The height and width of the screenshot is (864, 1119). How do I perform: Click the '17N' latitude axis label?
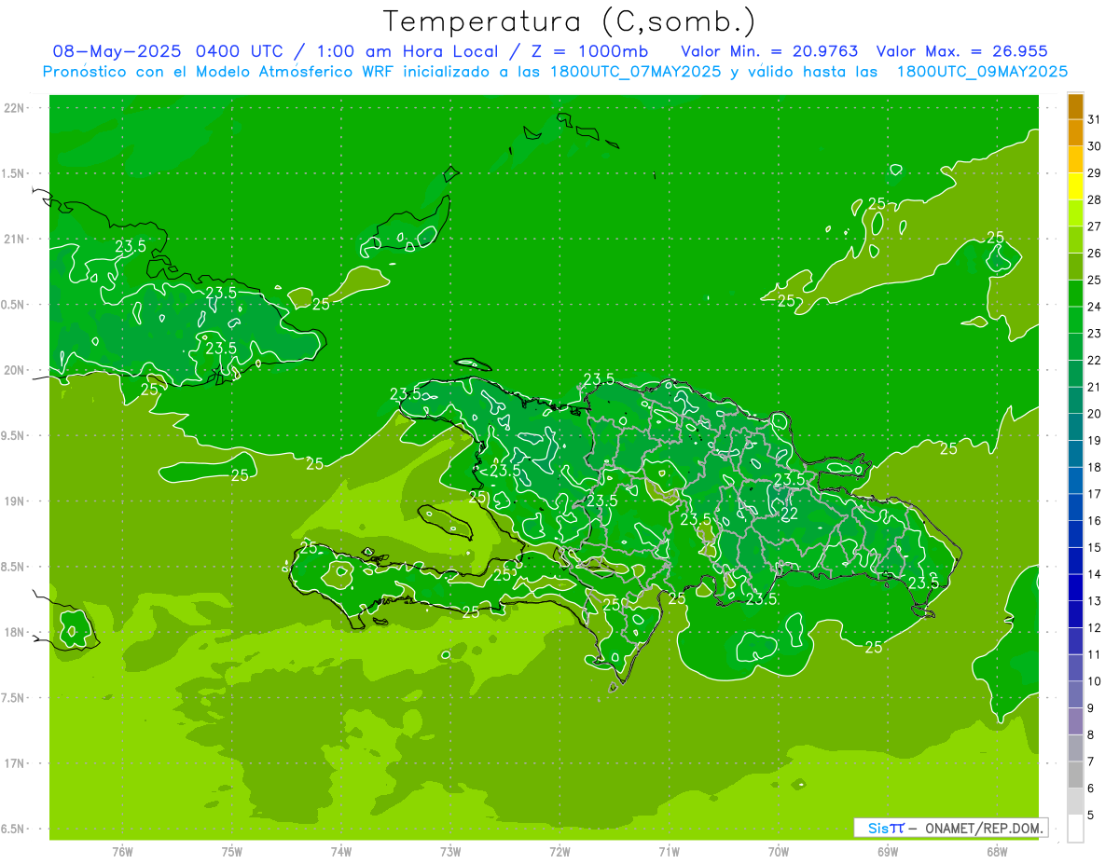coord(15,763)
